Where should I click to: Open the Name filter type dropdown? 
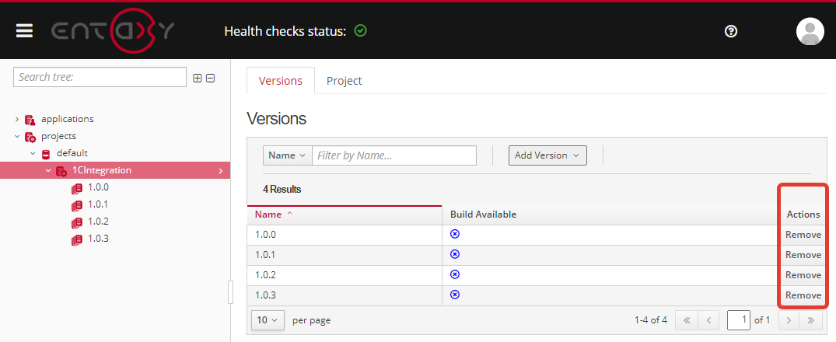coord(288,155)
